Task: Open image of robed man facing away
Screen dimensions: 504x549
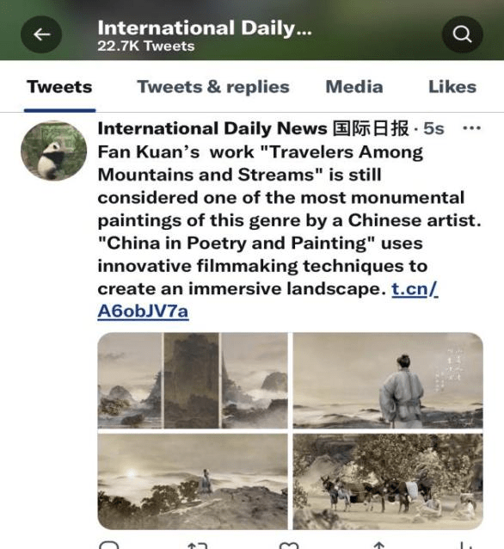Action: (388, 380)
